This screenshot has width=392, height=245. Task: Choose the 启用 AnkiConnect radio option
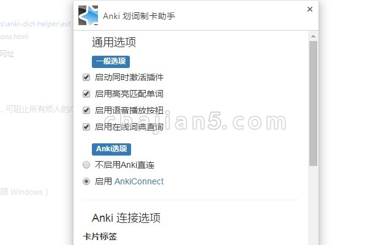click(86, 181)
